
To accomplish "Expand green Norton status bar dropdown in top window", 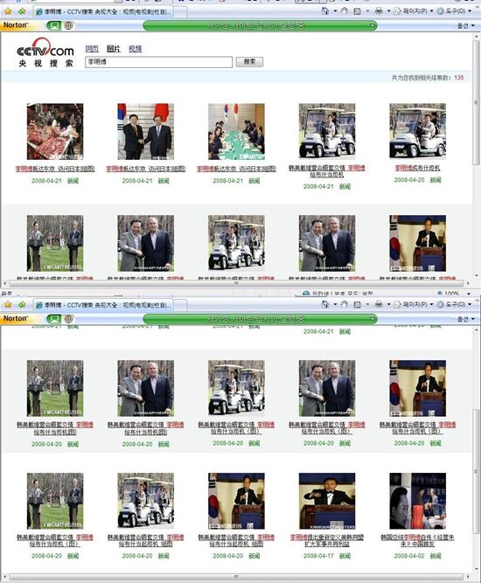I will pyautogui.click(x=372, y=25).
